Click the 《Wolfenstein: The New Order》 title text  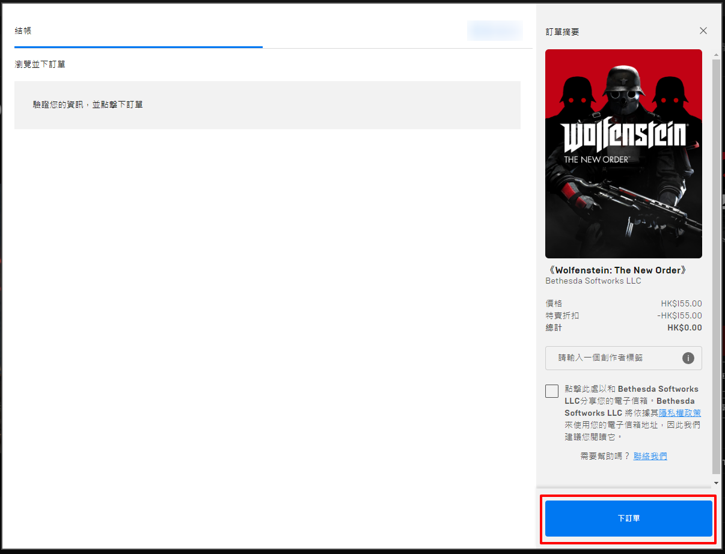coord(617,270)
